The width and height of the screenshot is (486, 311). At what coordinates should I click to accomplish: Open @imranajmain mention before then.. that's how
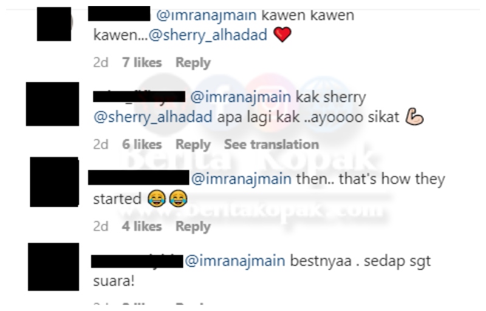pos(241,179)
